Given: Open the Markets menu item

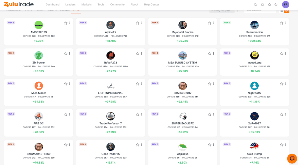Looking at the screenshot, I should (86, 5).
